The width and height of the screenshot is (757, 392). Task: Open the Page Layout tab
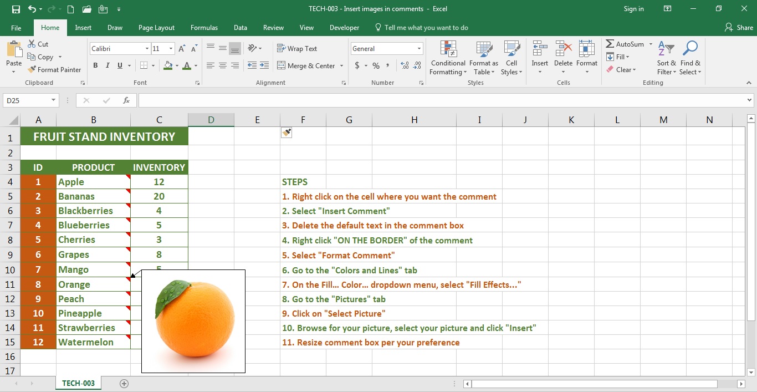pyautogui.click(x=156, y=28)
